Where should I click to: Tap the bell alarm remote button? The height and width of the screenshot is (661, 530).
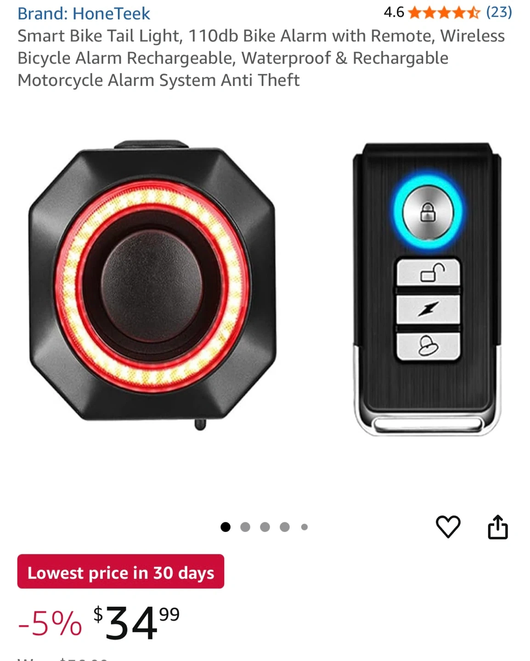(x=428, y=346)
